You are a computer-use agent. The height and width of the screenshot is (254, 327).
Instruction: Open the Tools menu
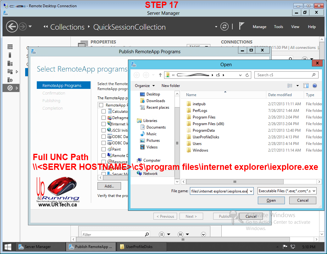coord(278,27)
